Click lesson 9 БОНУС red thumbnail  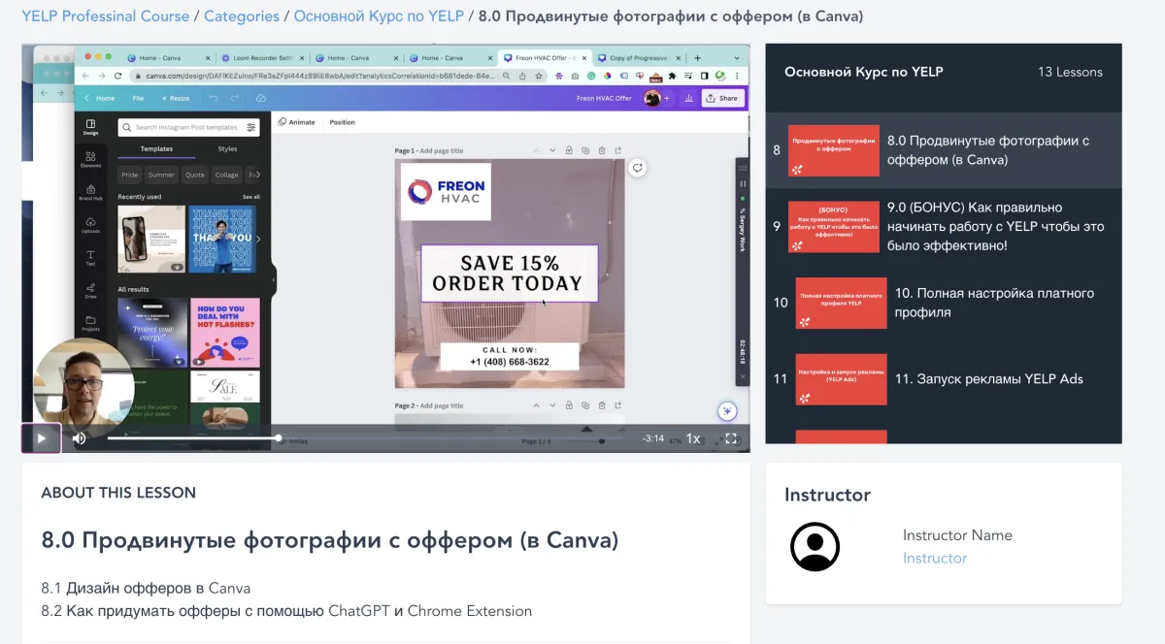833,227
